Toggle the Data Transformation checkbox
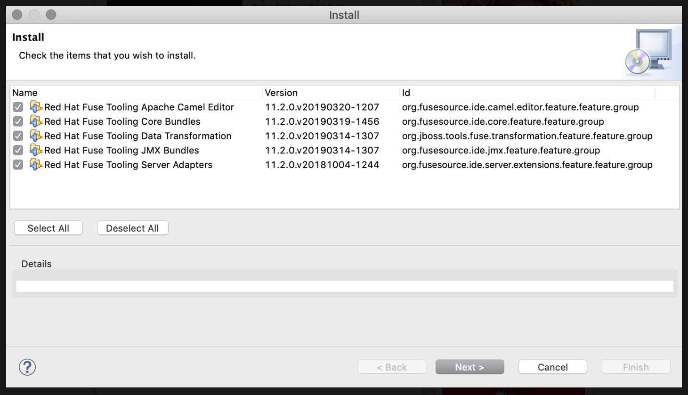 18,136
